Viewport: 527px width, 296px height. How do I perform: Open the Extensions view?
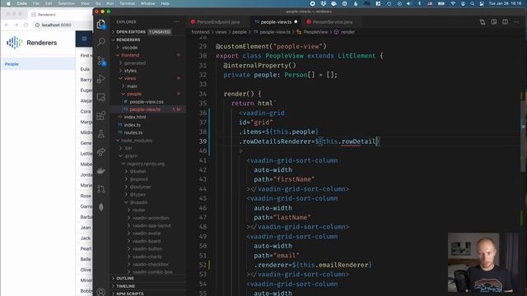click(x=100, y=116)
